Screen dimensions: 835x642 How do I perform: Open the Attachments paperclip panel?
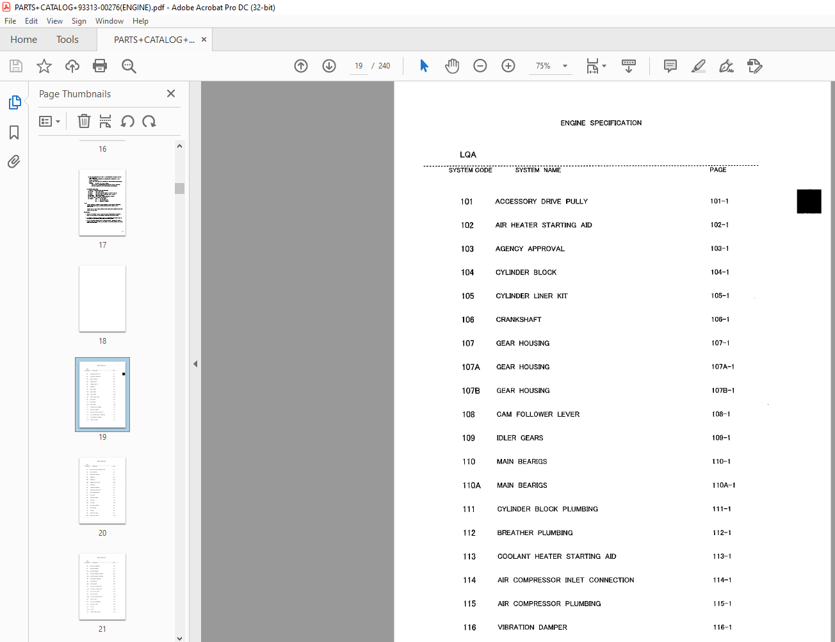14,161
